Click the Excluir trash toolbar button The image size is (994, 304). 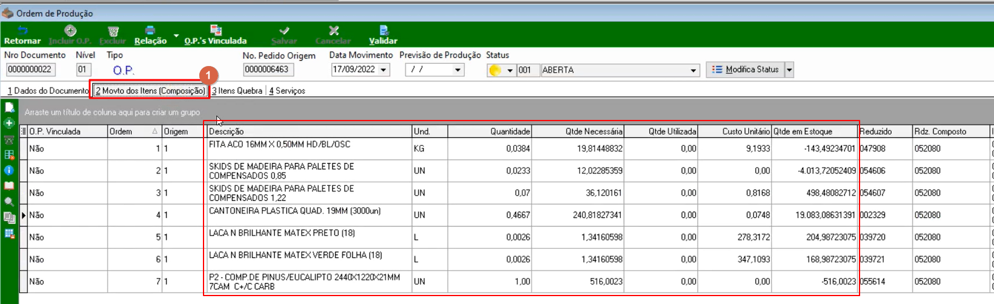[x=112, y=35]
